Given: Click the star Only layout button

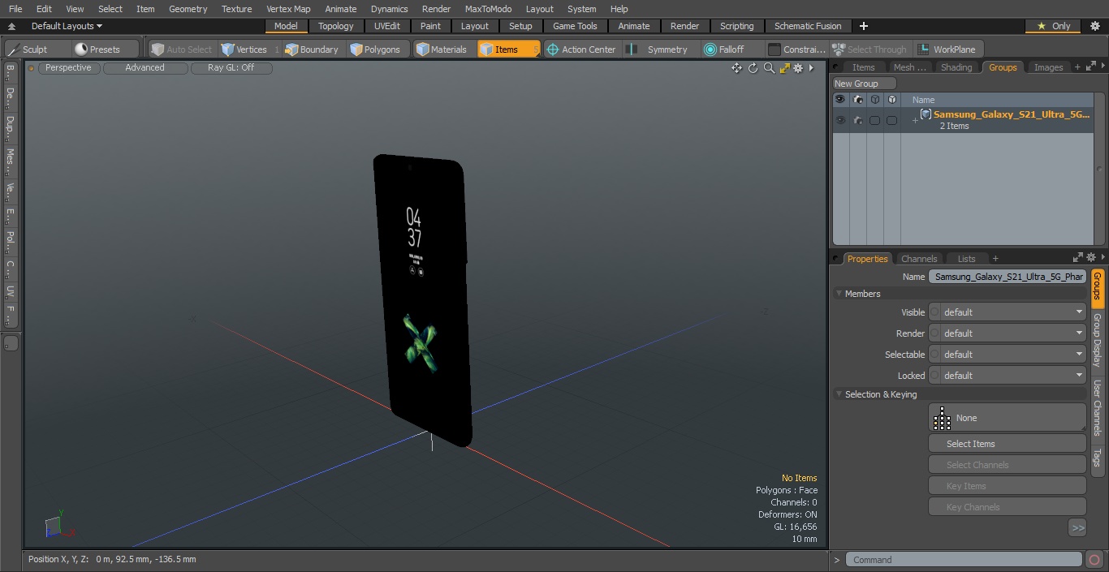Looking at the screenshot, I should [1053, 26].
